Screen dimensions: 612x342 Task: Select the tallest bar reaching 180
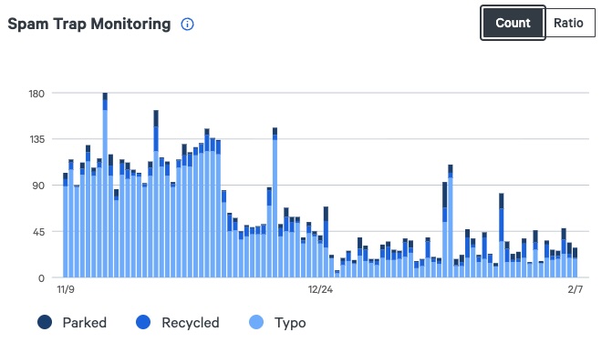click(105, 186)
